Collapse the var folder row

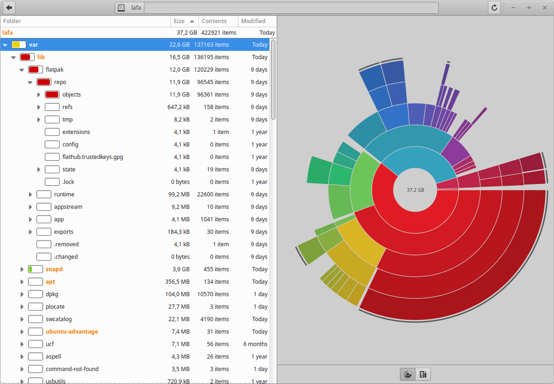point(5,45)
